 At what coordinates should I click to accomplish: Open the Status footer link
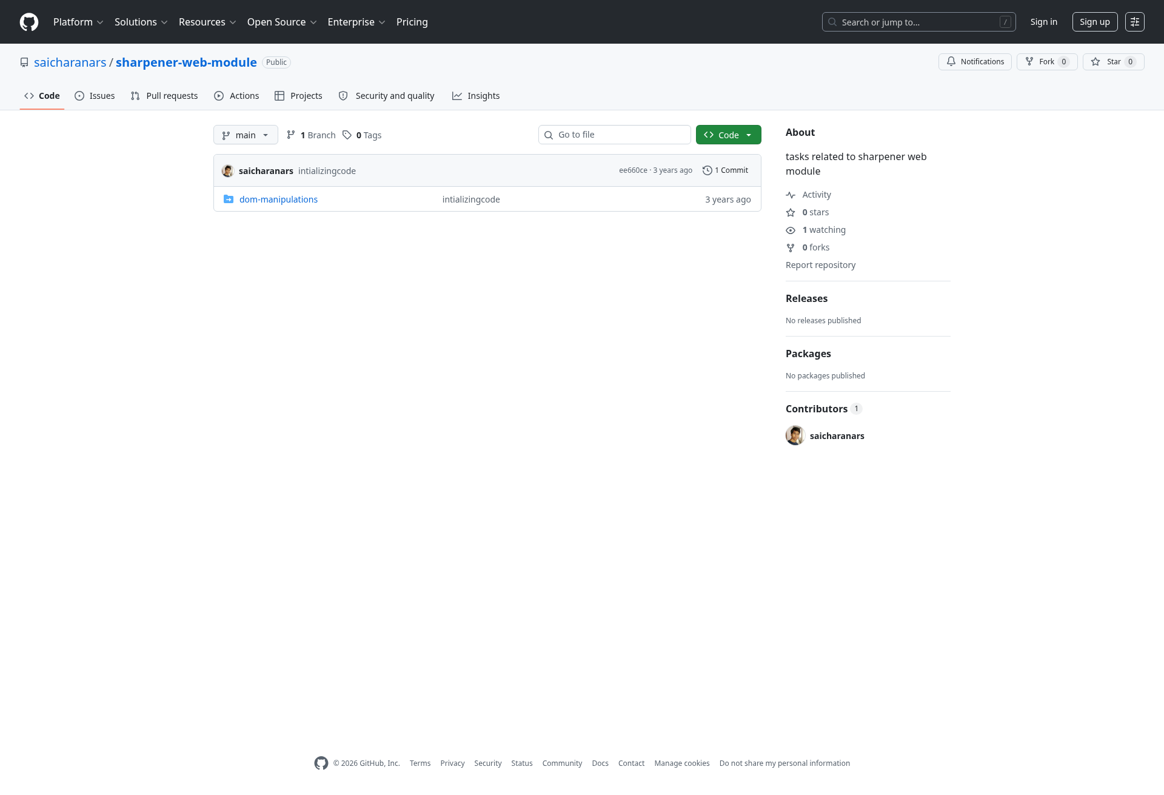522,763
